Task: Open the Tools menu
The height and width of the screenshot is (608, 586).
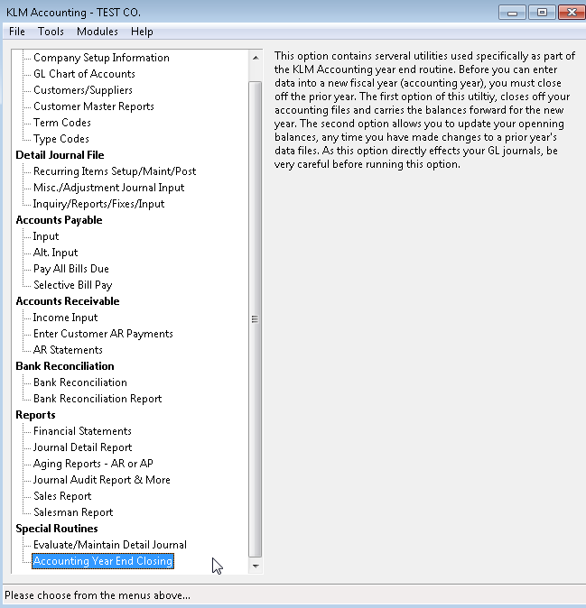Action: [51, 32]
